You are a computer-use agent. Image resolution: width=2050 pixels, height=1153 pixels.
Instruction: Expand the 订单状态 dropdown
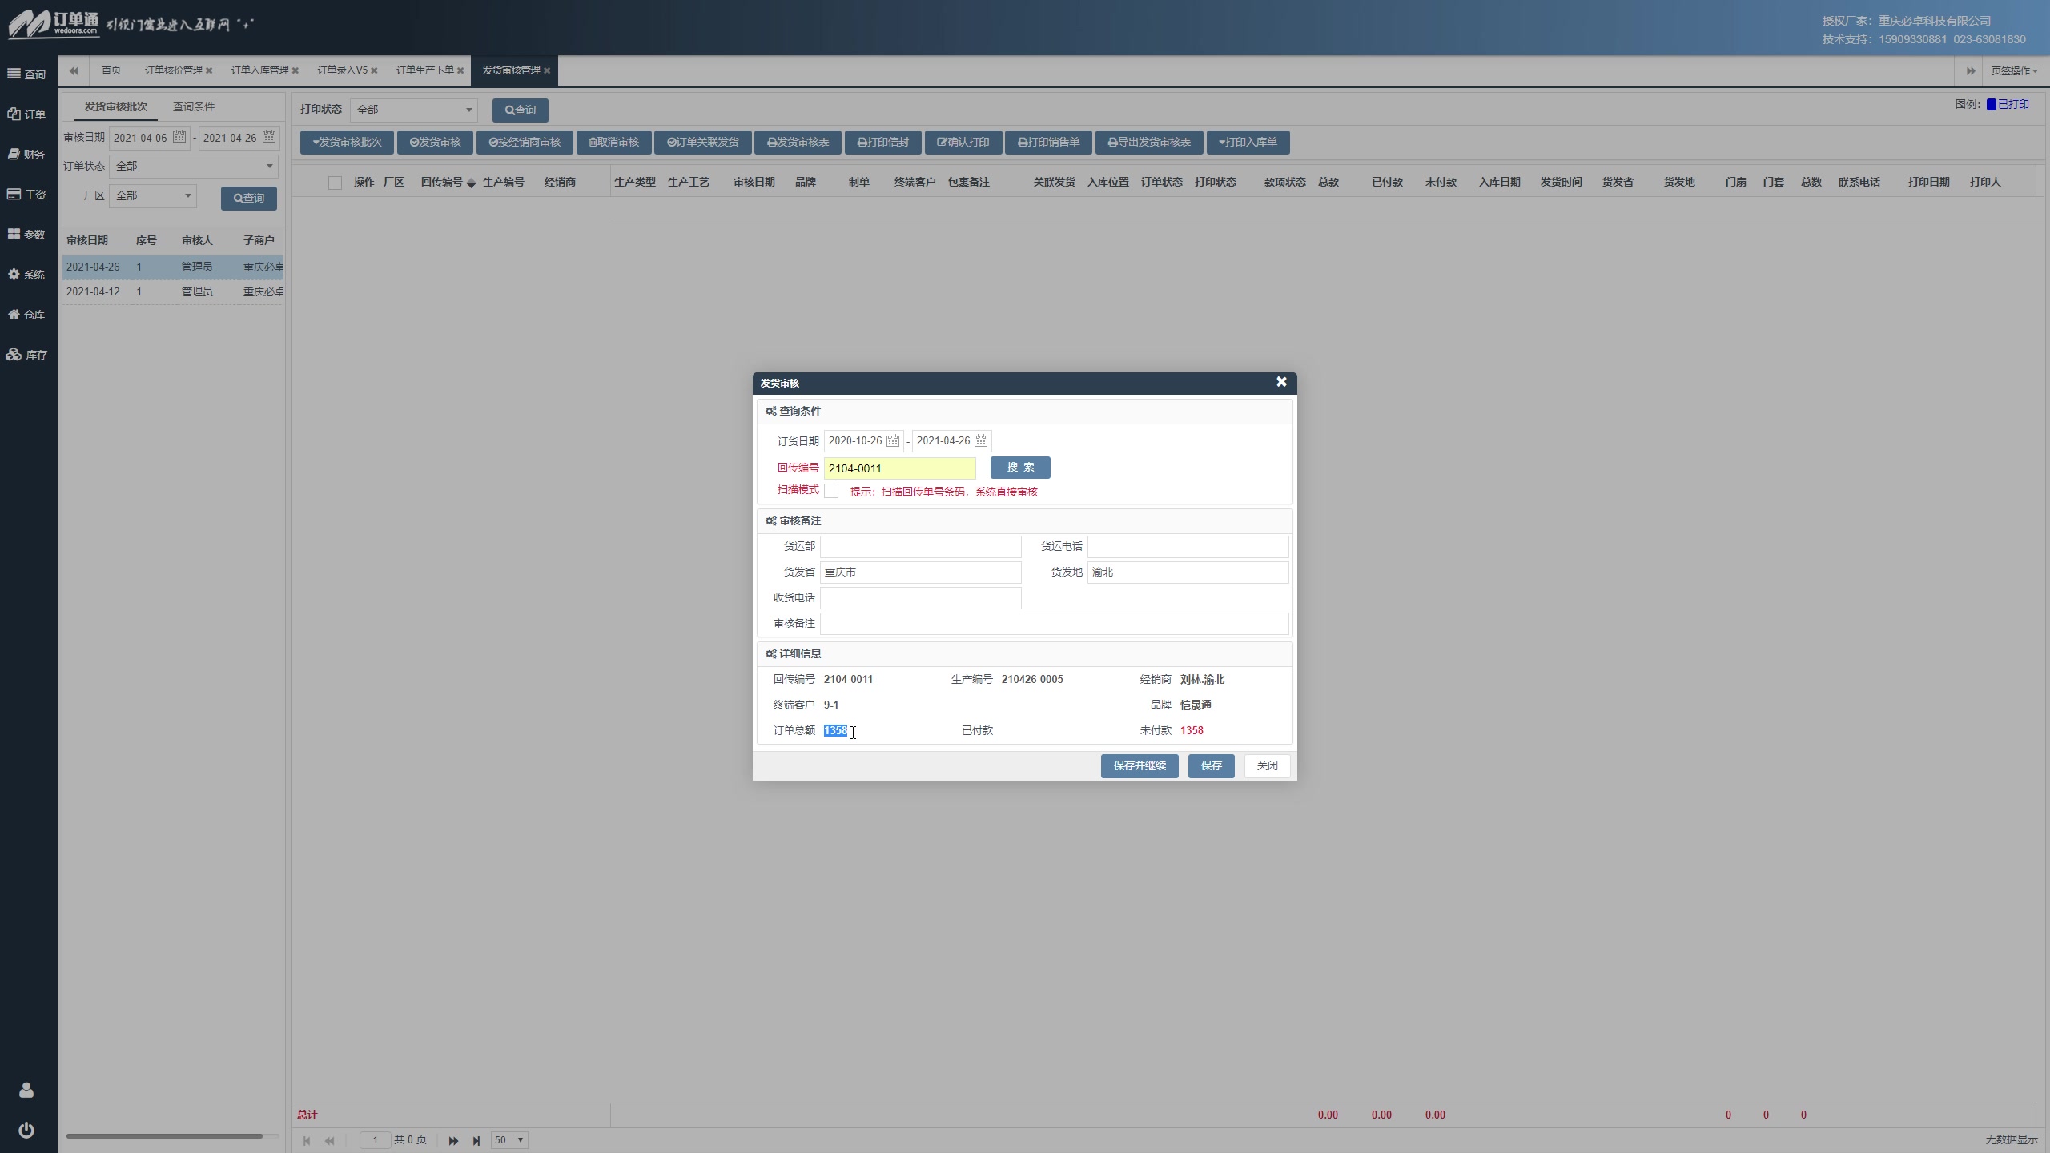click(193, 166)
